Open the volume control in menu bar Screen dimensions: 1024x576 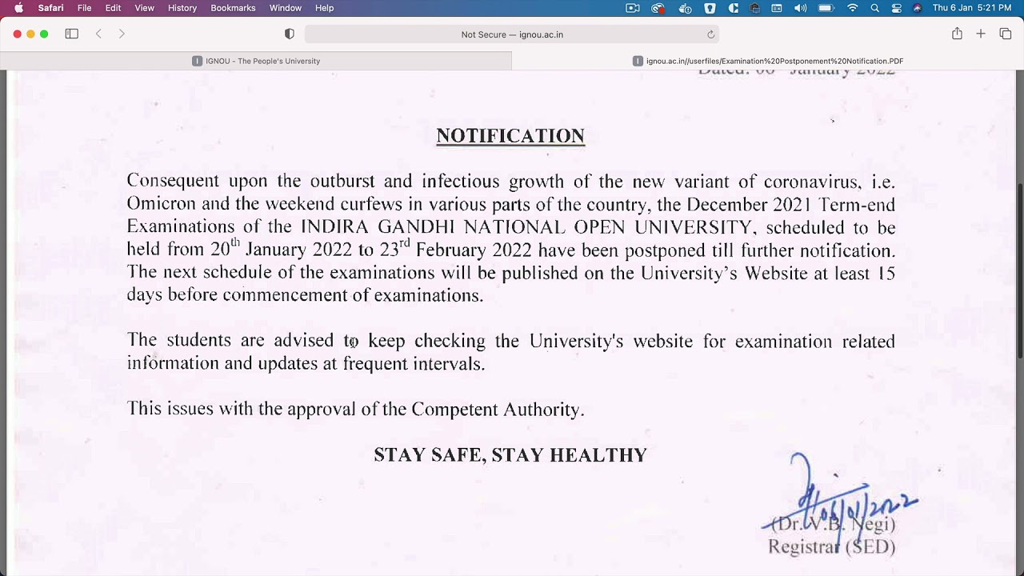pos(800,8)
